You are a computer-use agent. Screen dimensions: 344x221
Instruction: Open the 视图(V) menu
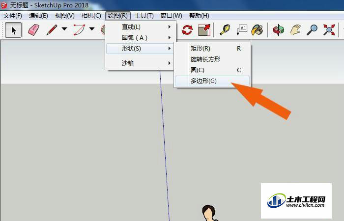[x=65, y=16]
